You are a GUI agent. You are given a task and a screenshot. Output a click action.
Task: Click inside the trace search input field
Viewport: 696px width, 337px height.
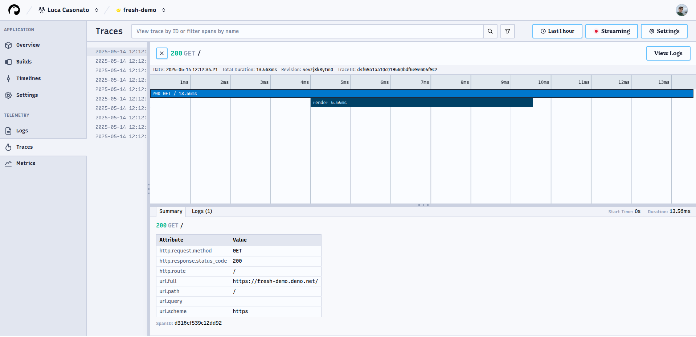[x=308, y=31]
